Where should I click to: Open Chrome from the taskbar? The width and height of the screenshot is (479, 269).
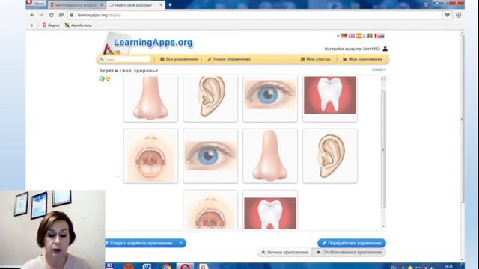click(x=166, y=266)
